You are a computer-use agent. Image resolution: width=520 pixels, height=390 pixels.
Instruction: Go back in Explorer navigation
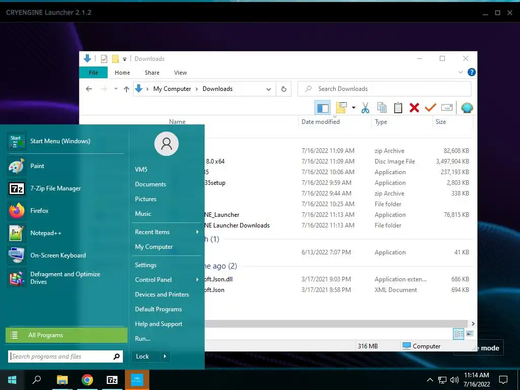[x=89, y=89]
